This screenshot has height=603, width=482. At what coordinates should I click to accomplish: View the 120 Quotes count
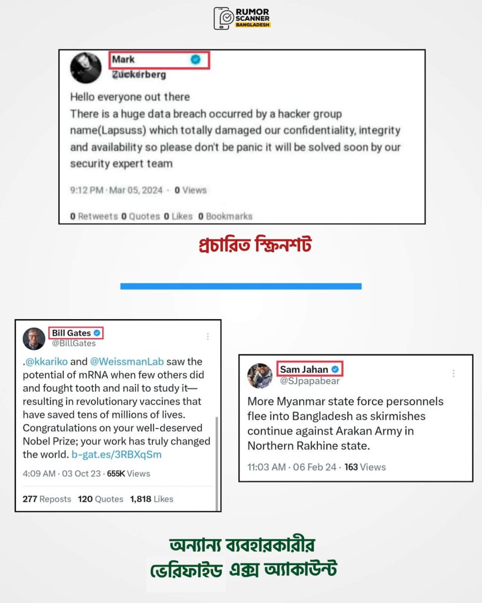pyautogui.click(x=101, y=499)
